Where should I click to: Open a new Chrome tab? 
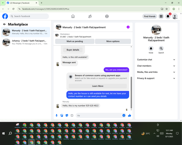41,3
